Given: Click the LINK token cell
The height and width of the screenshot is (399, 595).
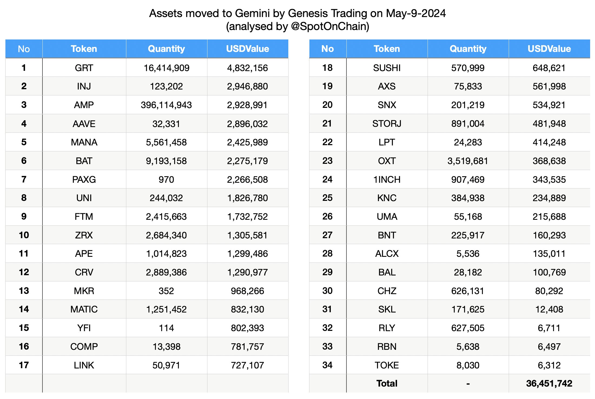Looking at the screenshot, I should (x=84, y=365).
